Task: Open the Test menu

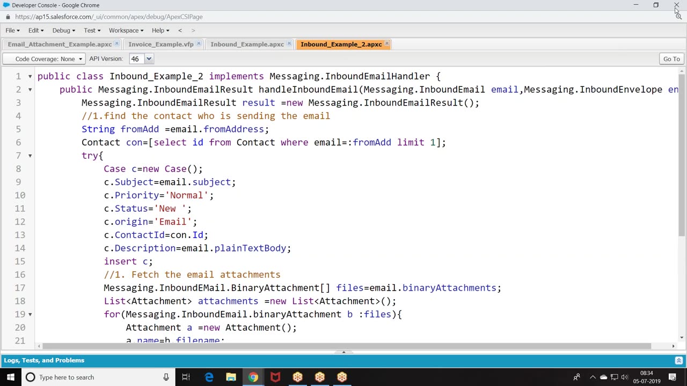Action: tap(92, 31)
